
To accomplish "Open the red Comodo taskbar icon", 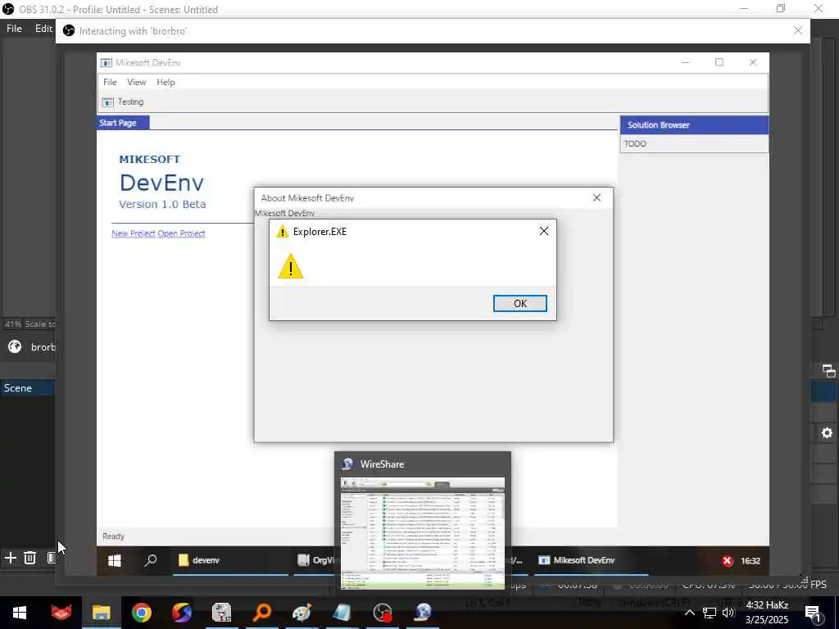I will point(61,613).
